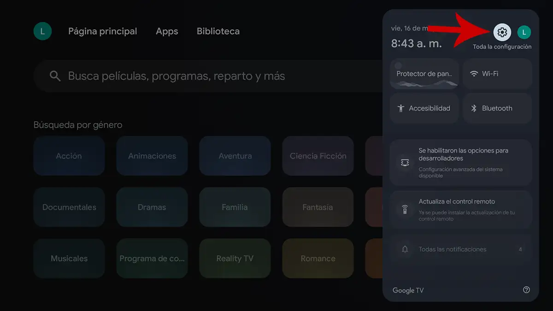Select the Ciencia Ficción genre tile
The height and width of the screenshot is (311, 553).
(318, 156)
